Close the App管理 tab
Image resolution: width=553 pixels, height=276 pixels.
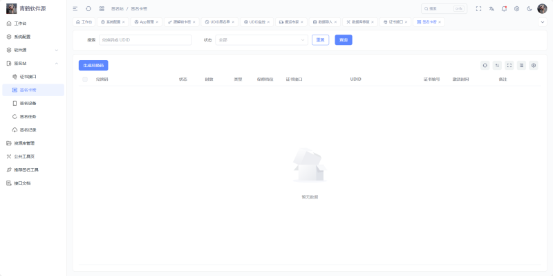coord(157,22)
